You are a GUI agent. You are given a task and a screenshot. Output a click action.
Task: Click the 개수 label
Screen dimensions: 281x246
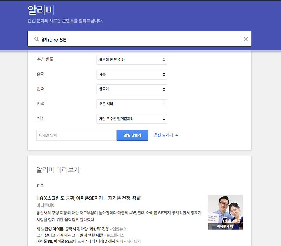click(41, 118)
